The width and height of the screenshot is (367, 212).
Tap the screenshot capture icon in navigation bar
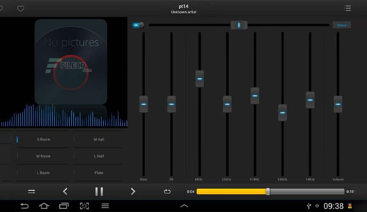(x=84, y=206)
